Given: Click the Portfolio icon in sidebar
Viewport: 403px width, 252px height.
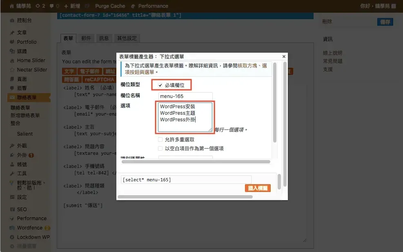Looking at the screenshot, I should [x=12, y=42].
